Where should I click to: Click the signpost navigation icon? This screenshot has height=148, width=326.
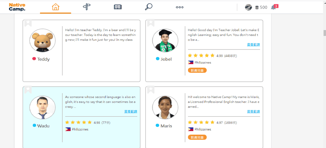(x=86, y=7)
